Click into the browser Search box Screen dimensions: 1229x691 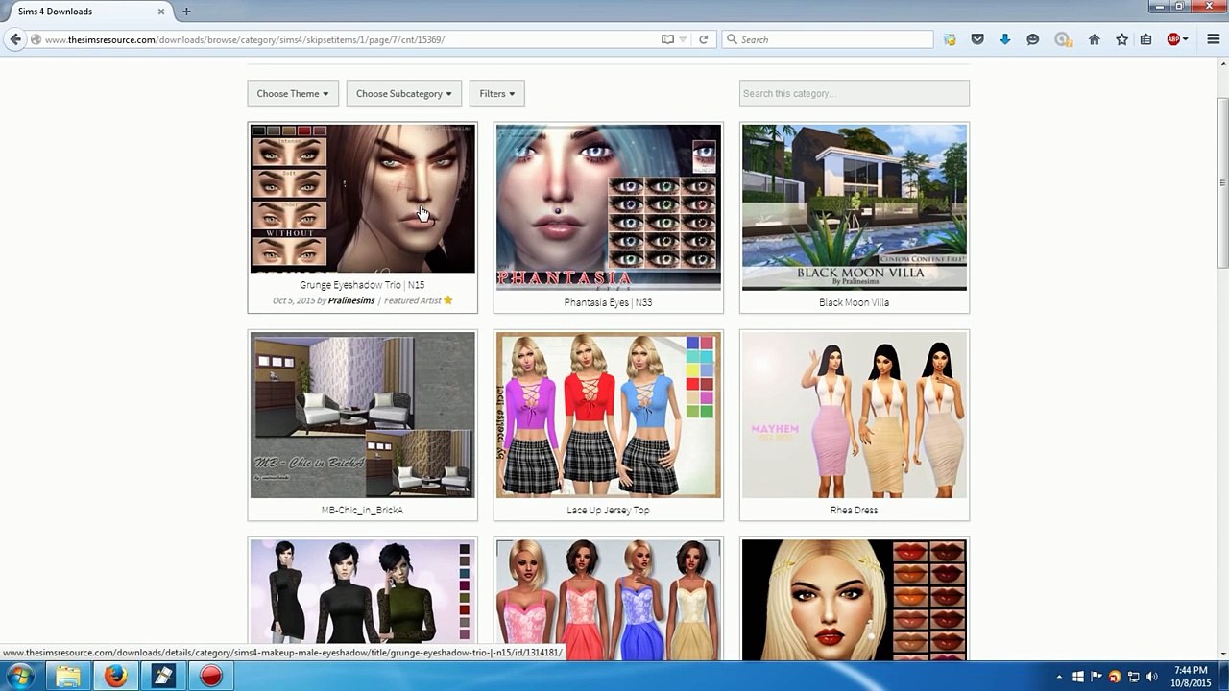tap(827, 39)
